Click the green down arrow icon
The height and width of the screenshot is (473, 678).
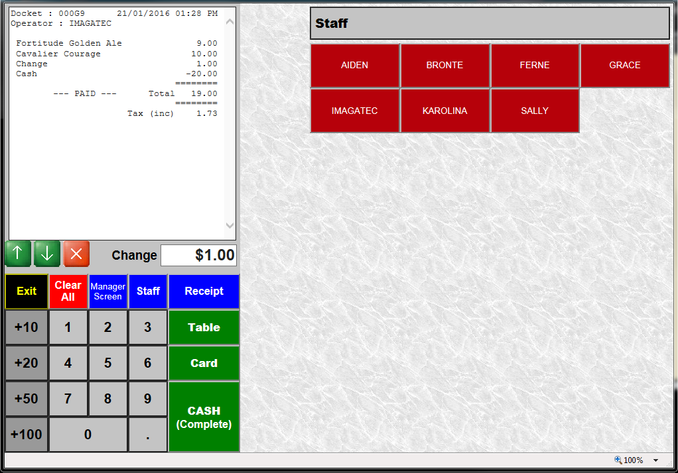[x=47, y=254]
